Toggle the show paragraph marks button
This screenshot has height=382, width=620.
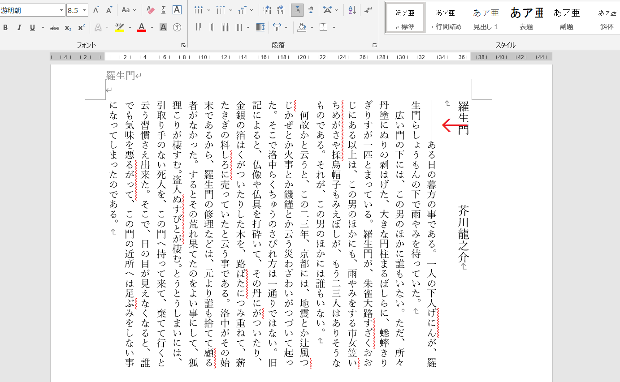point(368,10)
